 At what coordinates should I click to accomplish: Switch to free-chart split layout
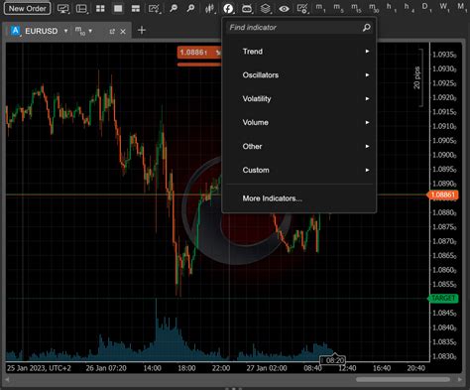coord(136,8)
